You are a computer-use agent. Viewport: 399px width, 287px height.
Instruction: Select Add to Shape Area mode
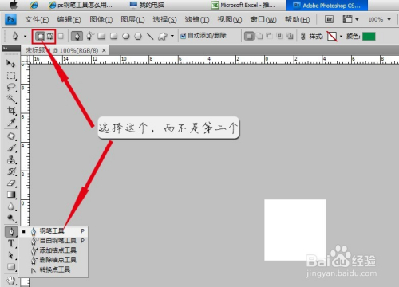[x=259, y=36]
